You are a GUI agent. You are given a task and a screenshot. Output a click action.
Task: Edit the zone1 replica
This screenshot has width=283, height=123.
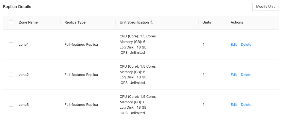[234, 45]
